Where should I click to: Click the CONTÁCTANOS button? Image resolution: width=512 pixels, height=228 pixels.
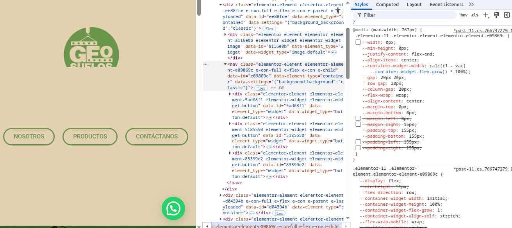[157, 136]
